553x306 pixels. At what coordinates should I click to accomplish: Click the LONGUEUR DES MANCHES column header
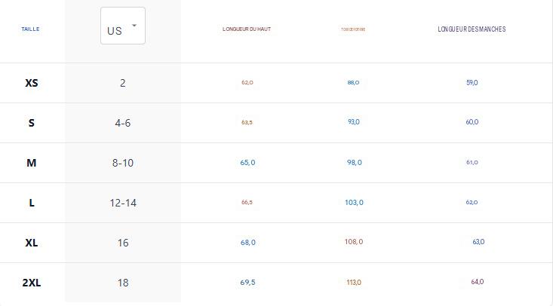point(472,29)
